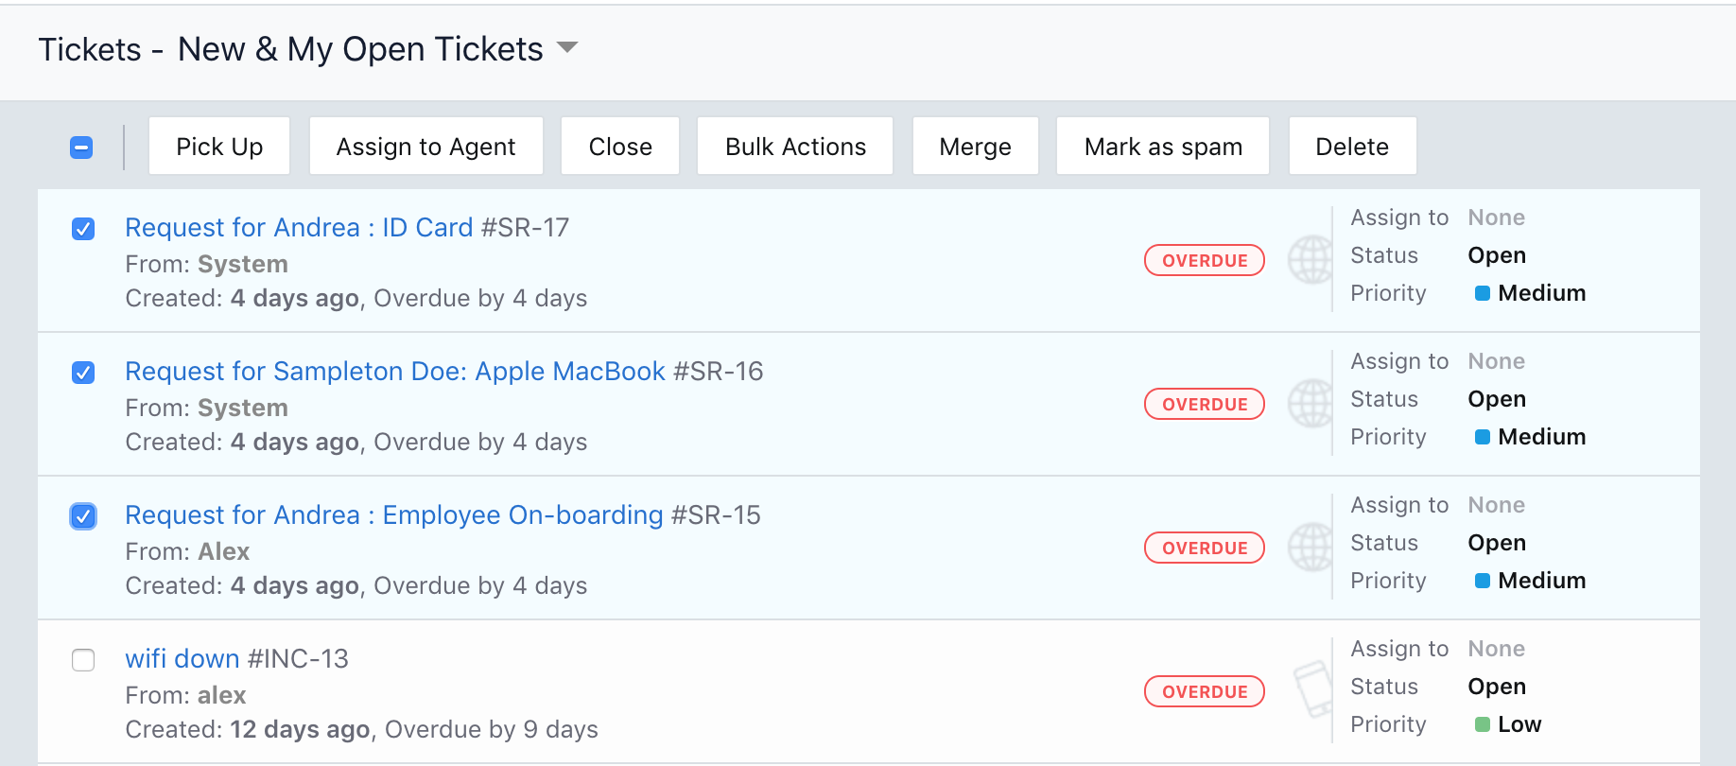The image size is (1736, 766).
Task: Click the Mark as spam button
Action: (x=1162, y=147)
